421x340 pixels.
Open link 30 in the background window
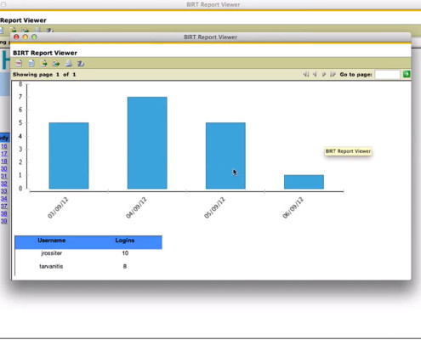coord(4,169)
